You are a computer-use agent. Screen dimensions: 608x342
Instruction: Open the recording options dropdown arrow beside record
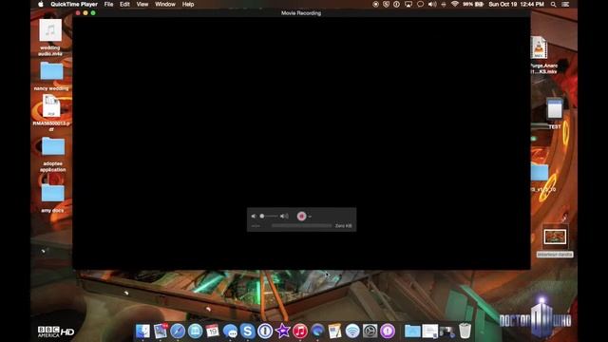coord(310,217)
